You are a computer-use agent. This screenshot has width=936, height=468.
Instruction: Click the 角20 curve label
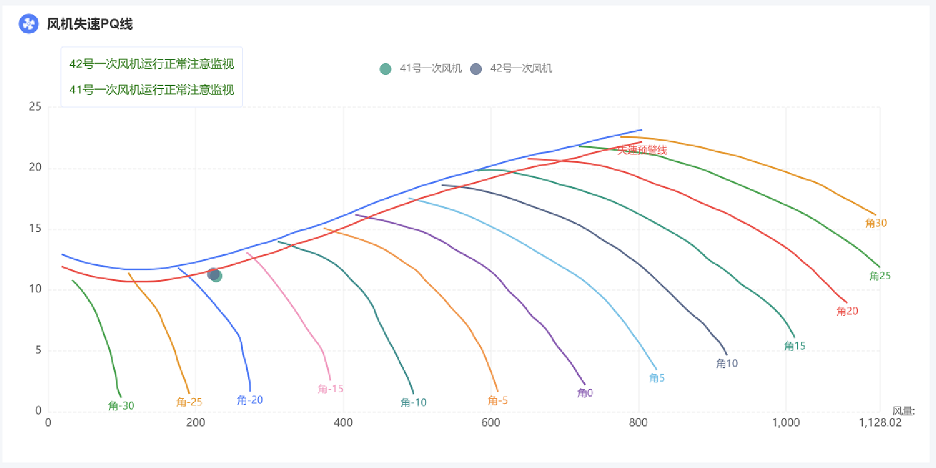(847, 311)
